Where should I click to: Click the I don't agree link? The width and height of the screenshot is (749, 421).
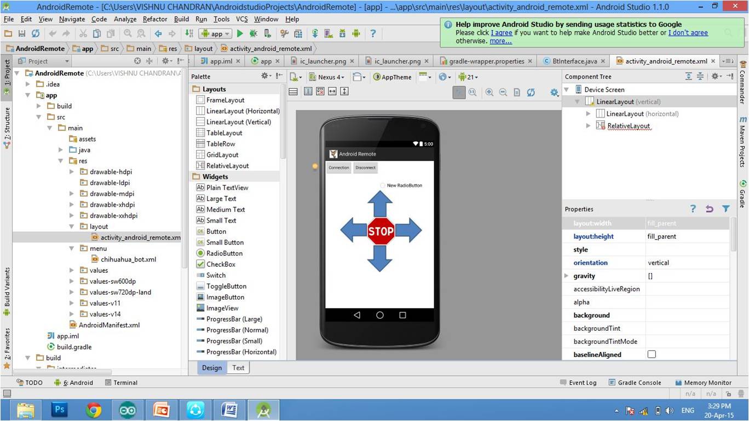tap(688, 33)
